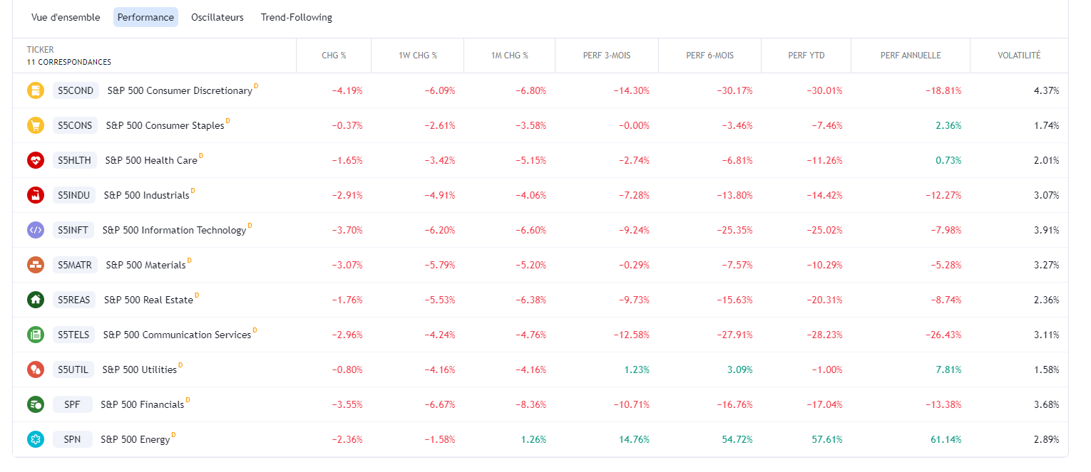
Task: Sort by the PERF YTD column header
Action: click(806, 56)
